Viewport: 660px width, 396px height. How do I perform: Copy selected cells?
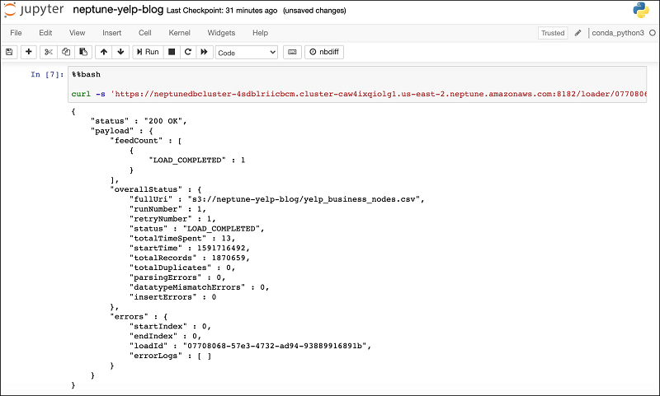click(x=66, y=52)
